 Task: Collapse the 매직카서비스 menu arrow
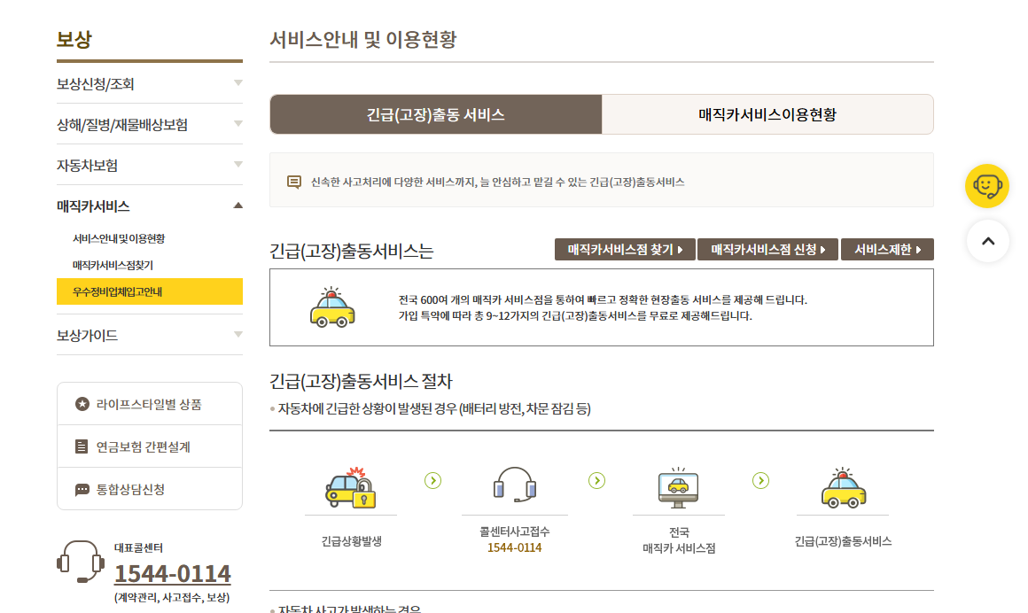point(238,206)
